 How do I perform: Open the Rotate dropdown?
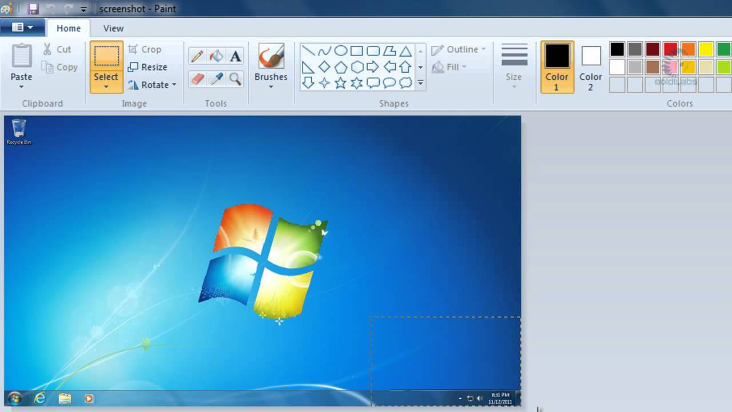click(x=174, y=85)
